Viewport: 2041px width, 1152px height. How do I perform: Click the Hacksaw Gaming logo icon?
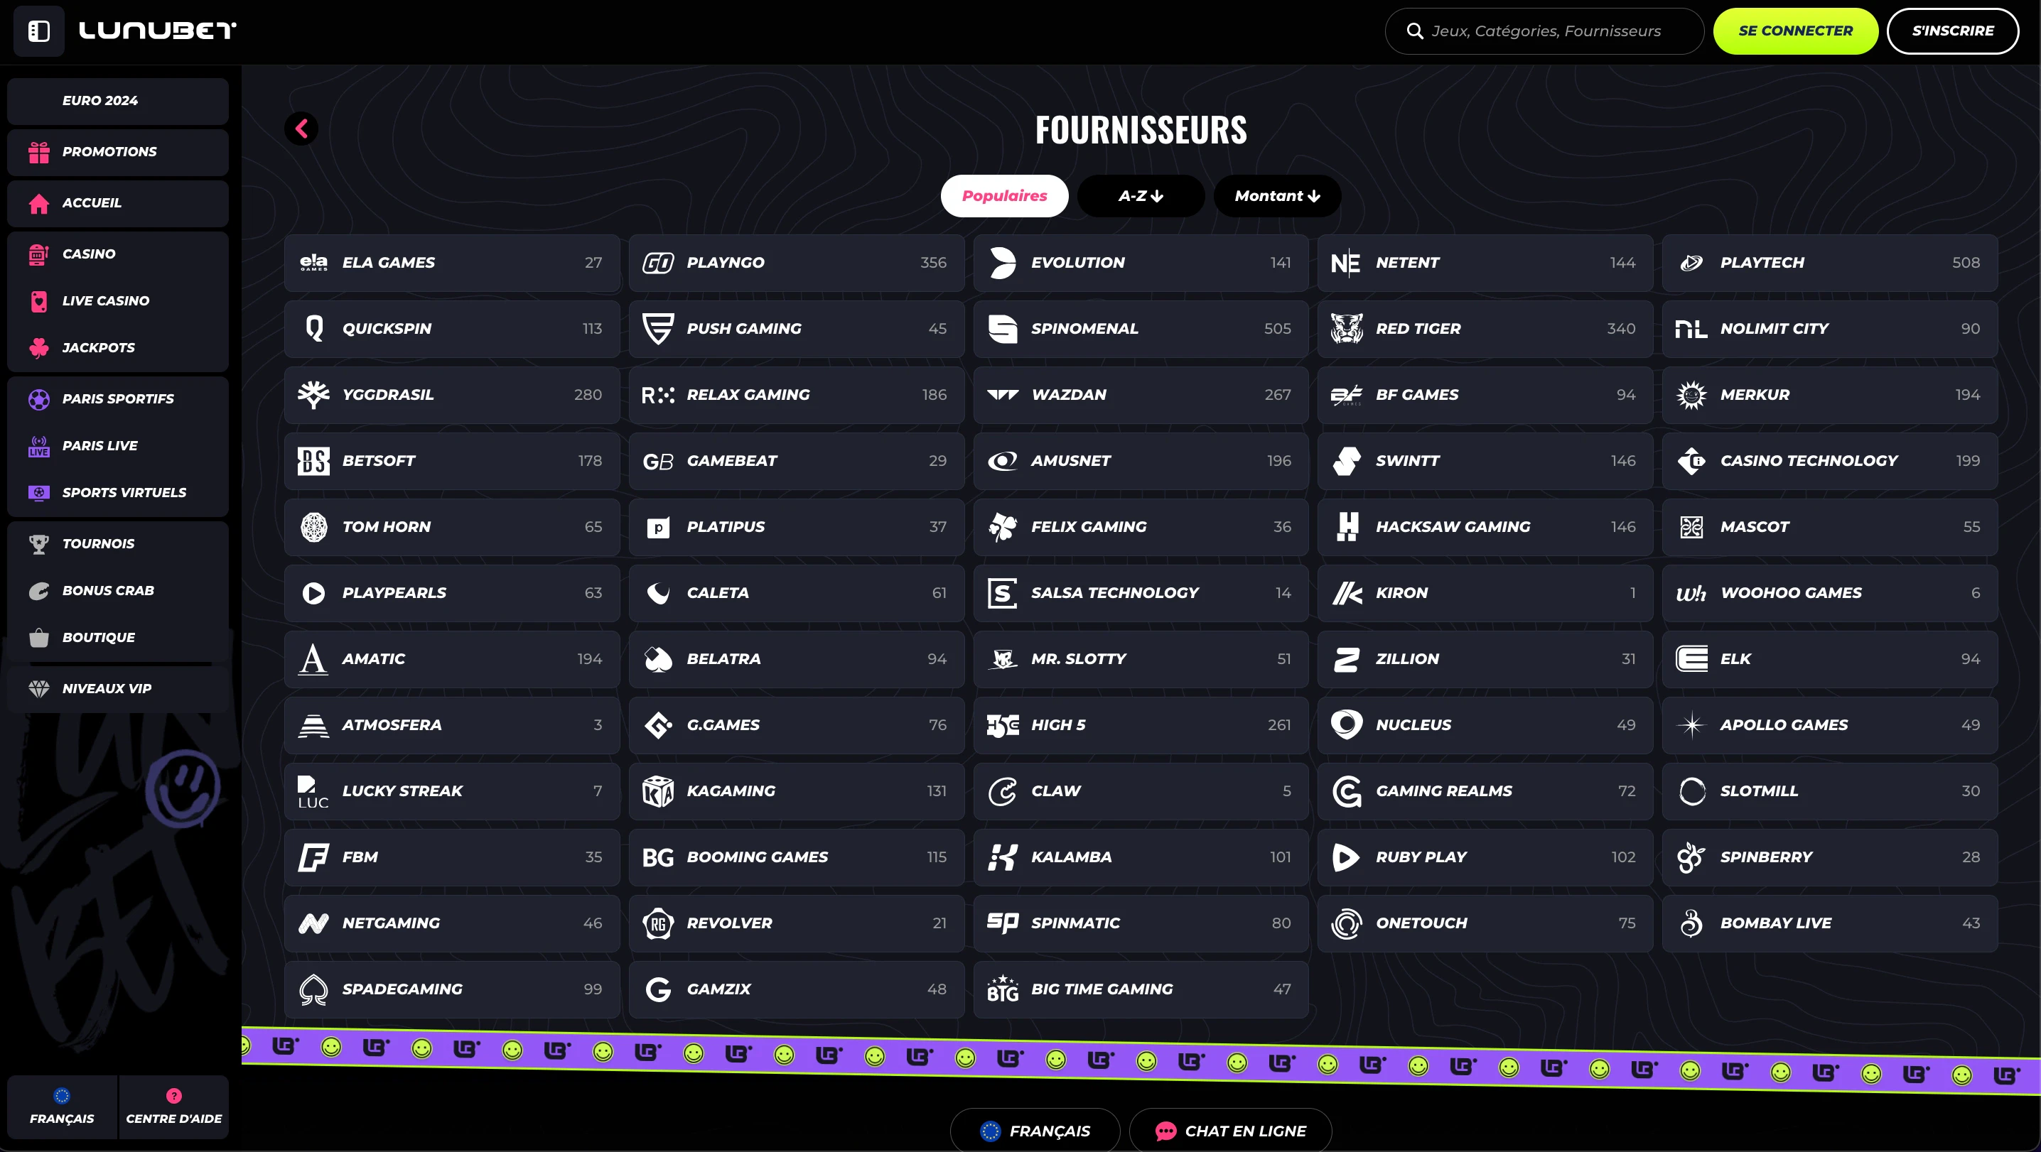pos(1346,526)
